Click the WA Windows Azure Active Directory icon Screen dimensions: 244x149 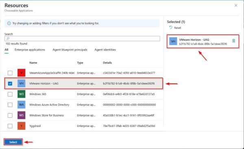click(21, 105)
